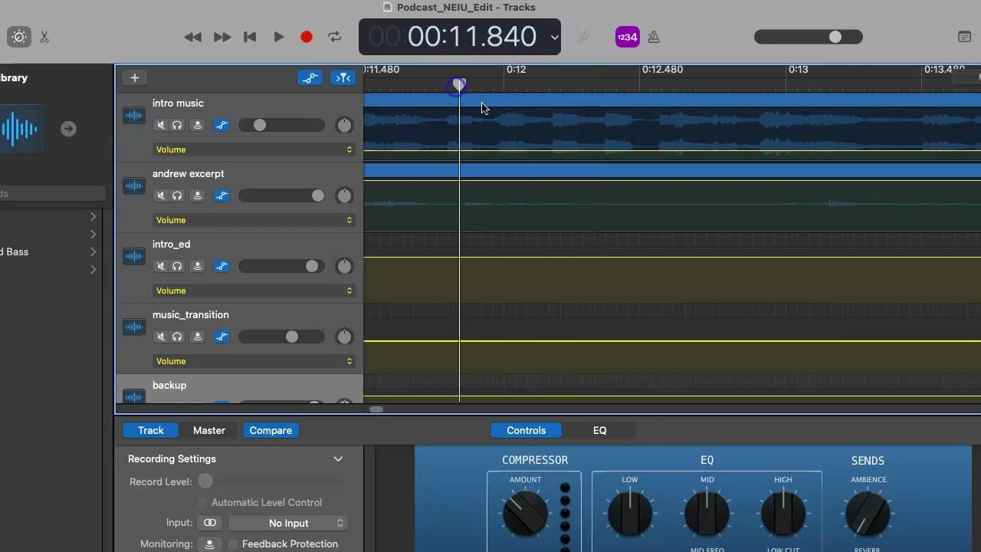This screenshot has height=552, width=981.
Task: Mute the intro_ed track
Action: 161,266
